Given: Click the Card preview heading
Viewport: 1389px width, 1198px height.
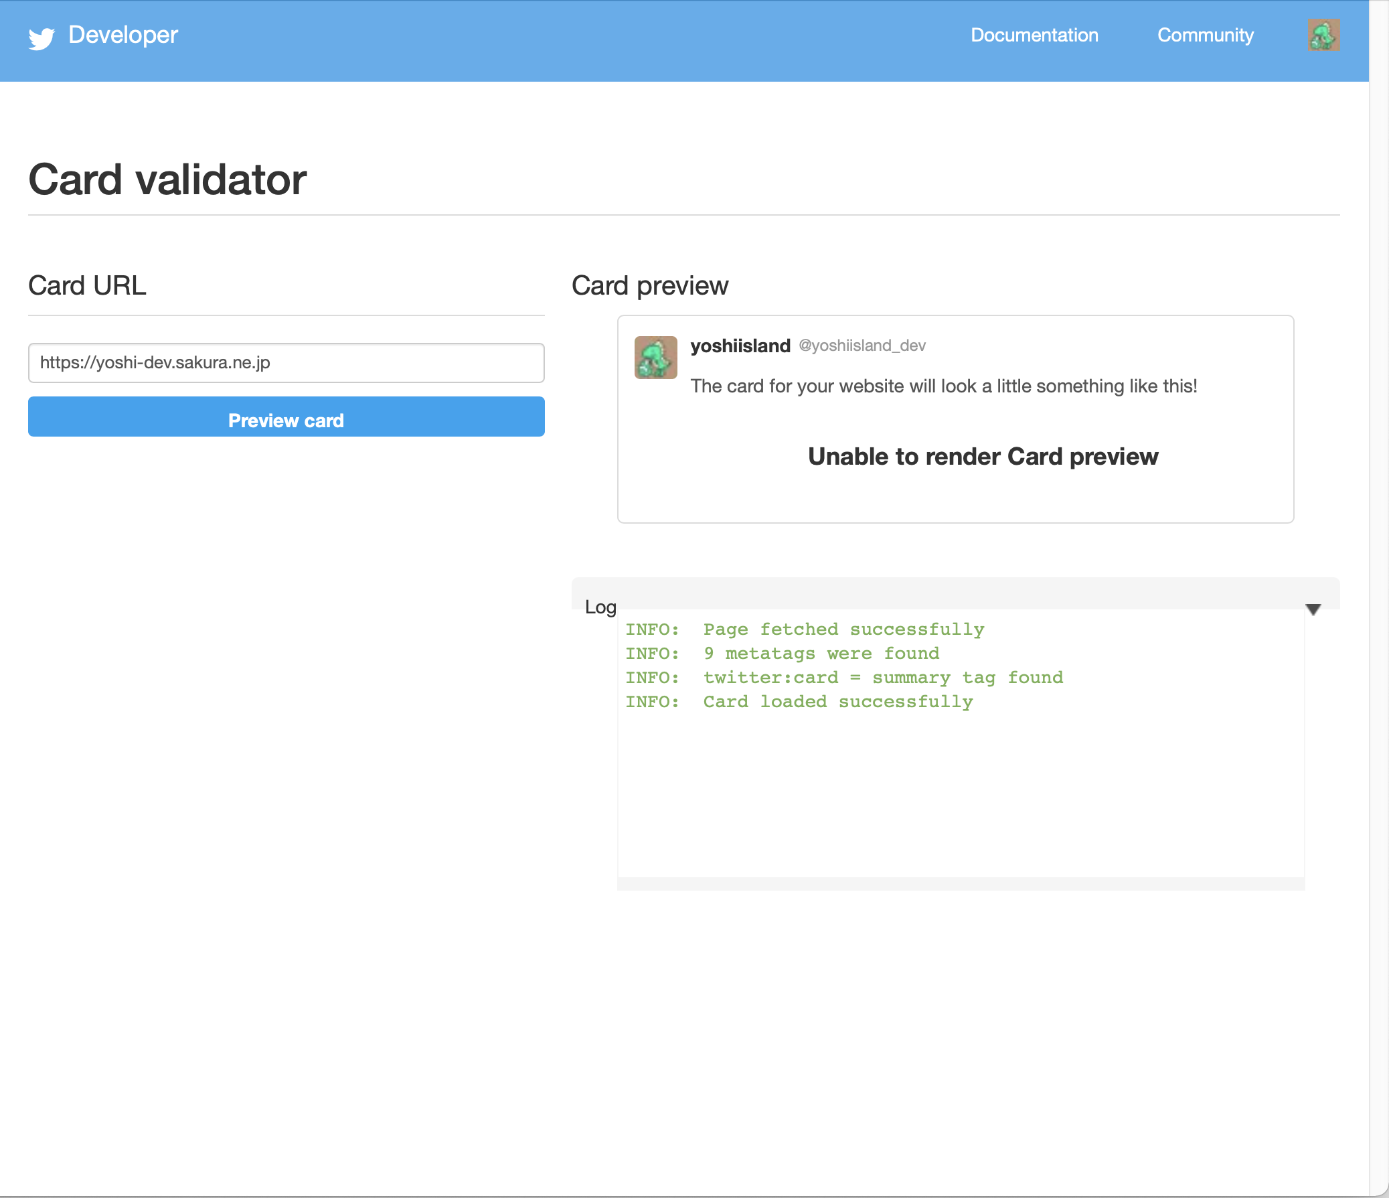Looking at the screenshot, I should [649, 286].
